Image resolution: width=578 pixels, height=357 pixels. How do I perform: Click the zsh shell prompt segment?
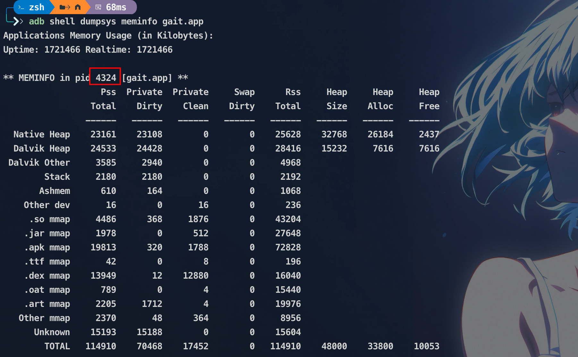31,7
